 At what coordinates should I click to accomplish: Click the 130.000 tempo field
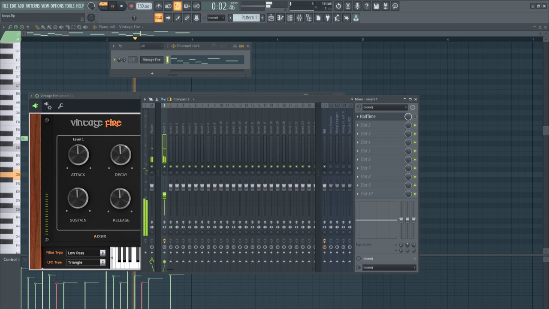coord(144,6)
